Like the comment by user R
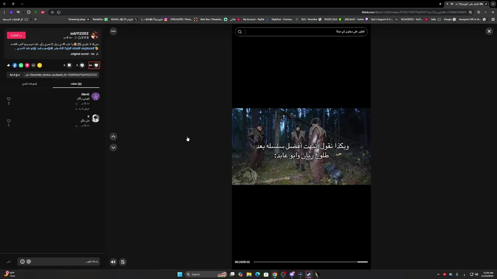This screenshot has height=279, width=497. [9, 121]
